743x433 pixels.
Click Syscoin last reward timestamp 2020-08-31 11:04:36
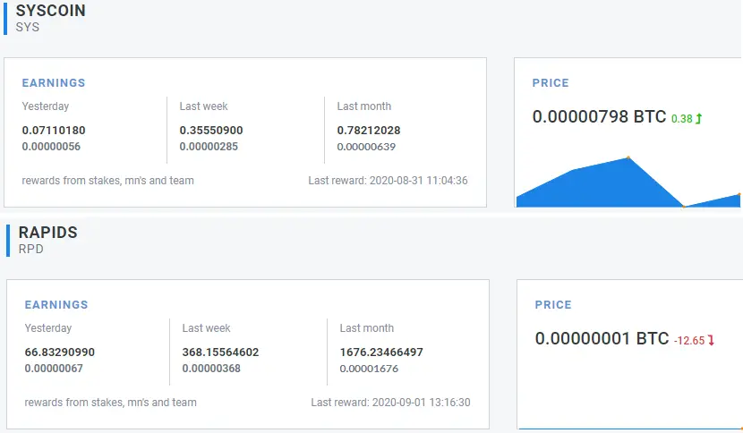(x=418, y=181)
